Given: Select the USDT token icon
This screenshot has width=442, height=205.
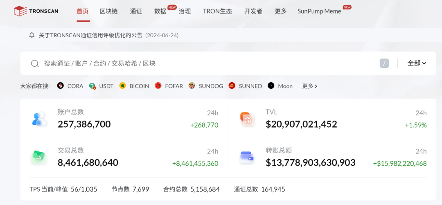Looking at the screenshot, I should click(x=92, y=86).
